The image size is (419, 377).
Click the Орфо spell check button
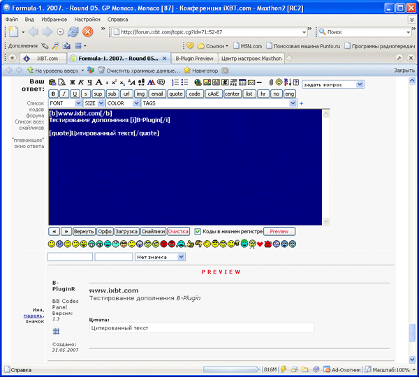click(105, 231)
